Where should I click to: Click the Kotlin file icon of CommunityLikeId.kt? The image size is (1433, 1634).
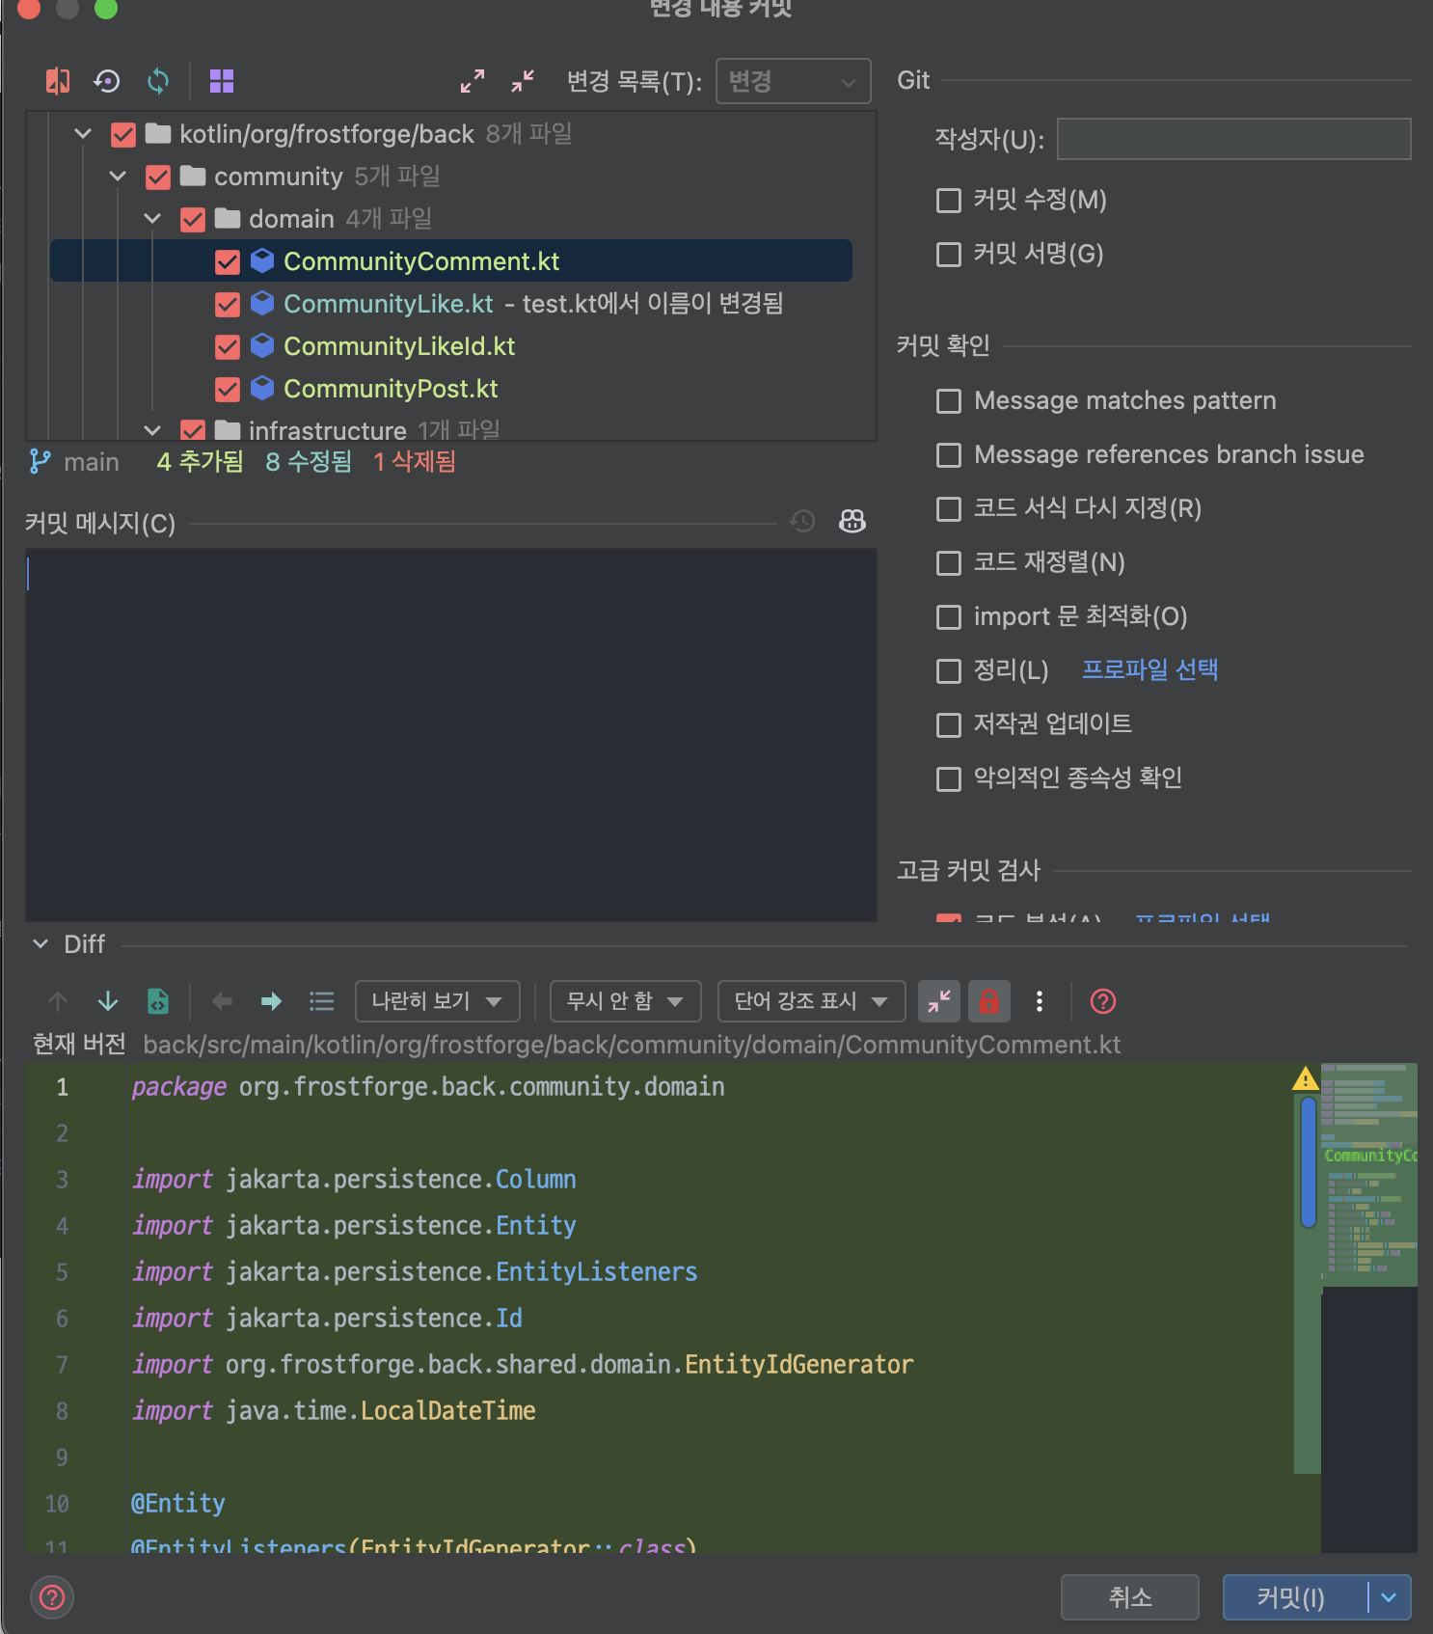262,345
